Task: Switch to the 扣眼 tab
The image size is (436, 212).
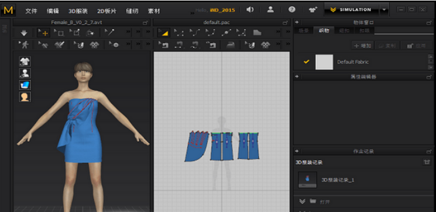Action: coord(364,31)
